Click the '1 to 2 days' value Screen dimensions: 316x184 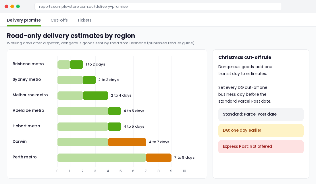(95, 64)
